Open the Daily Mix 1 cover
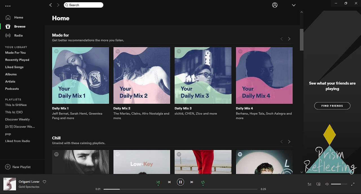361x194 pixels. click(80, 76)
